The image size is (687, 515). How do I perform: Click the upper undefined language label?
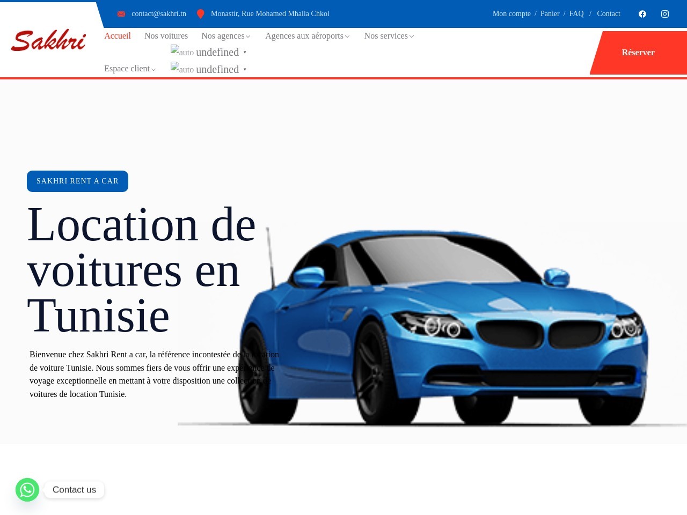click(x=217, y=52)
